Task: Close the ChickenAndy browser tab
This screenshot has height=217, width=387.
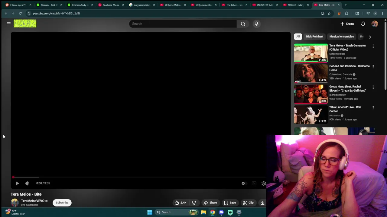Action: point(92,5)
